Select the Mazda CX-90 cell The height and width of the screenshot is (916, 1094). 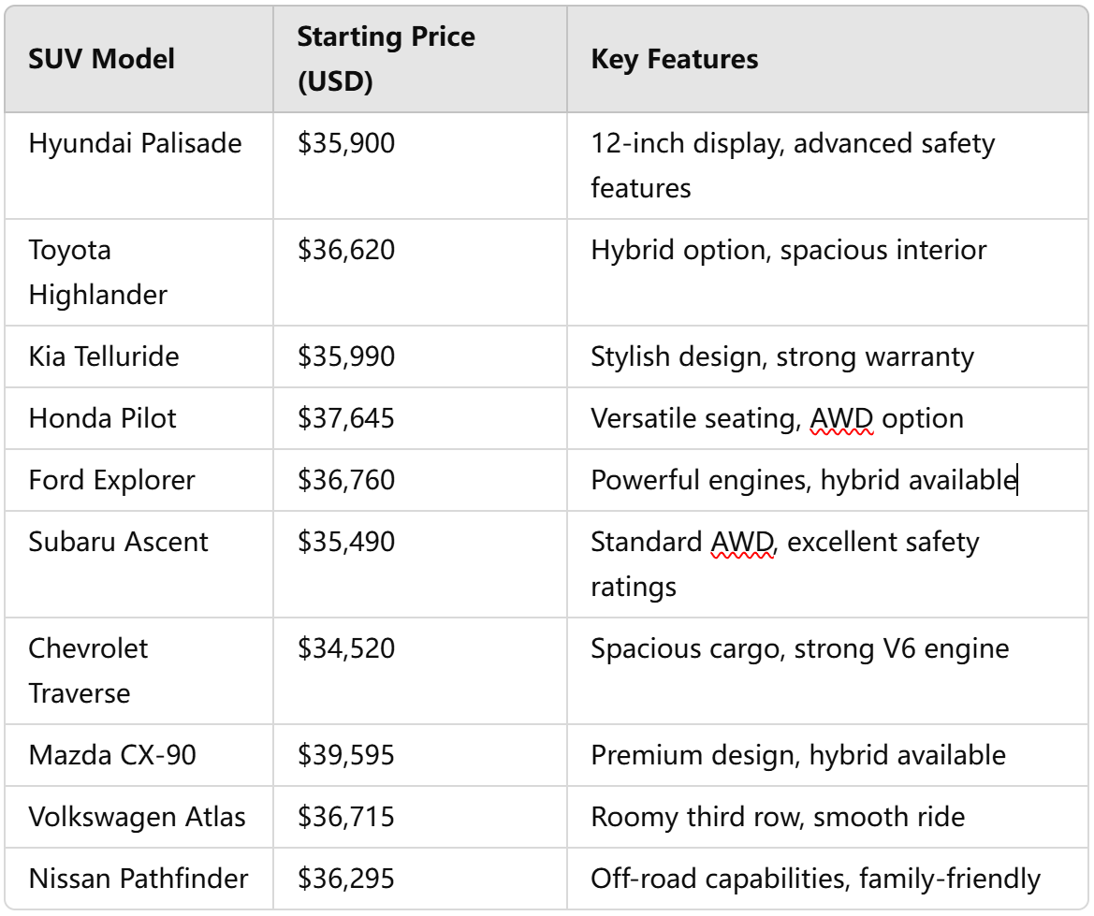[139, 756]
